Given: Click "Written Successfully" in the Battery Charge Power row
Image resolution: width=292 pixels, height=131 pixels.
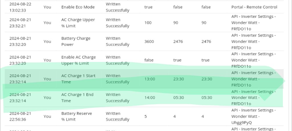Looking at the screenshot, I should point(117,41).
